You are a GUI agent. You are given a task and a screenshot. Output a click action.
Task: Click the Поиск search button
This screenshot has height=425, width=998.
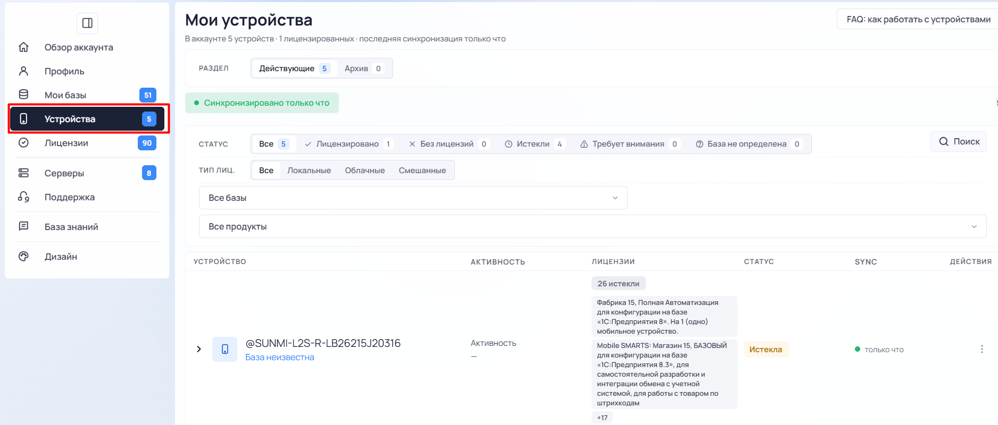tap(959, 141)
